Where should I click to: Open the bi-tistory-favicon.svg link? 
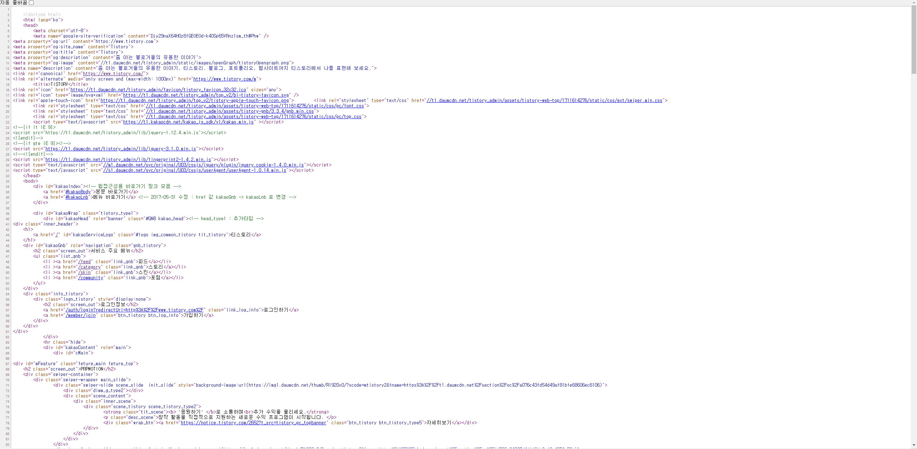(x=206, y=95)
